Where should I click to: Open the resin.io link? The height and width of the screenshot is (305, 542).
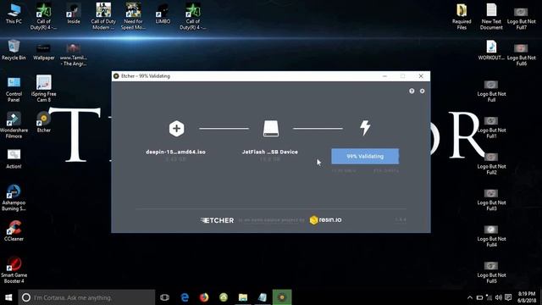tap(325, 220)
